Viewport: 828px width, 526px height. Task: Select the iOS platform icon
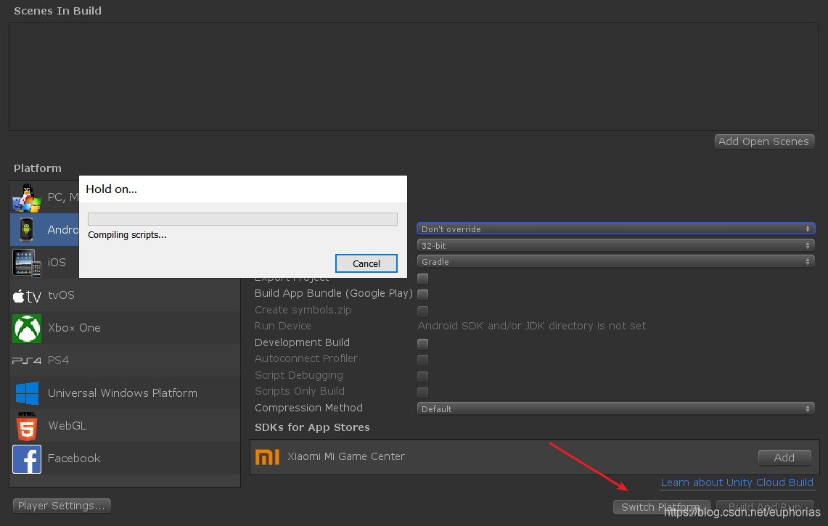(x=27, y=263)
